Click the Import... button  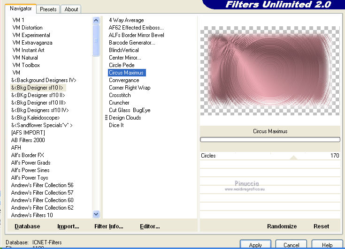point(68,226)
